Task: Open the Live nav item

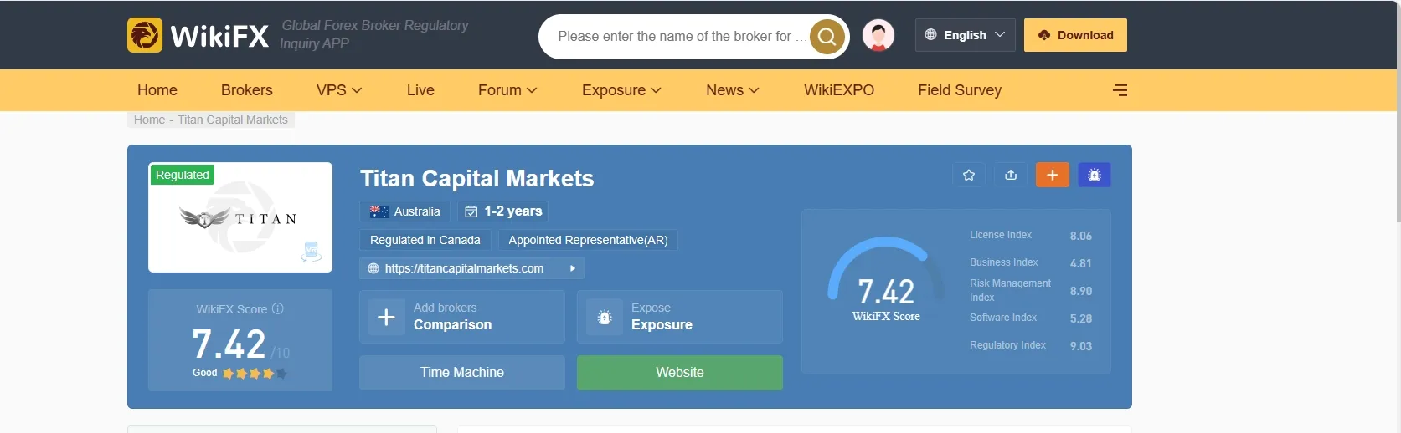Action: pyautogui.click(x=420, y=90)
